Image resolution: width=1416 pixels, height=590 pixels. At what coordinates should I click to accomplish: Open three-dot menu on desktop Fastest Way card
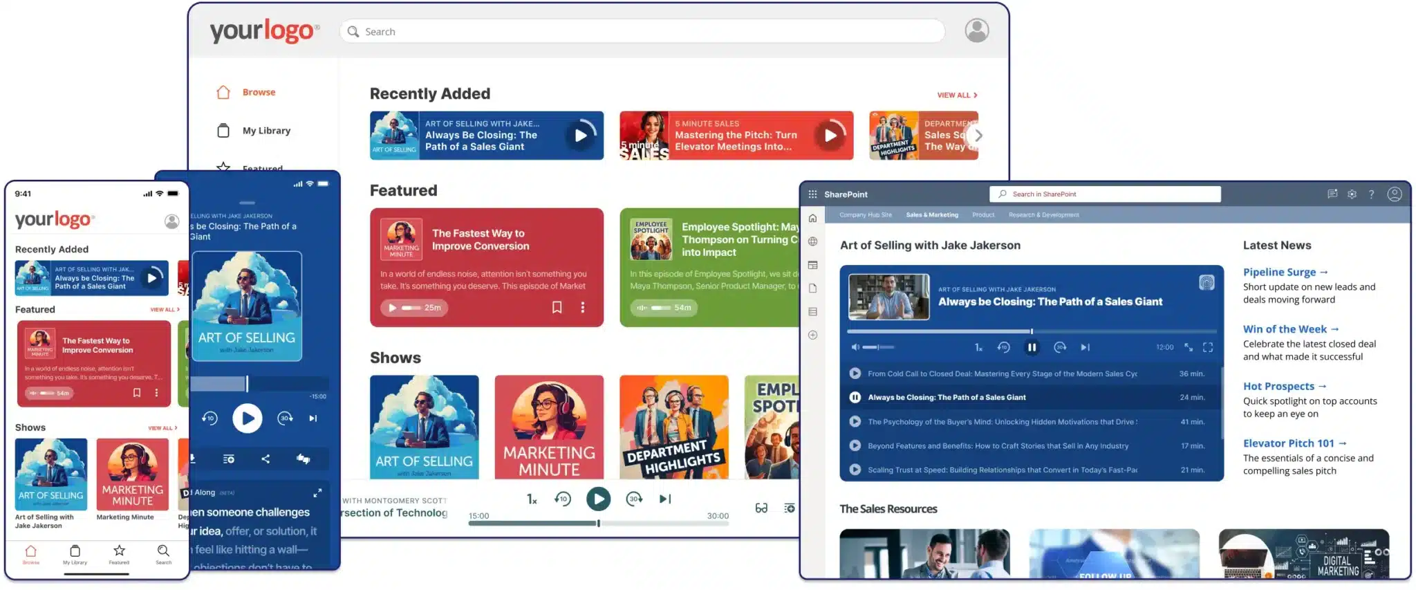click(x=583, y=308)
